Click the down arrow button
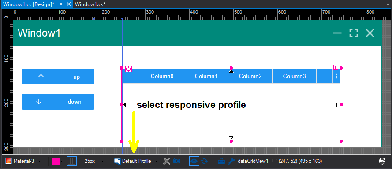Viewport: 392px width, 169px height. pyautogui.click(x=58, y=102)
